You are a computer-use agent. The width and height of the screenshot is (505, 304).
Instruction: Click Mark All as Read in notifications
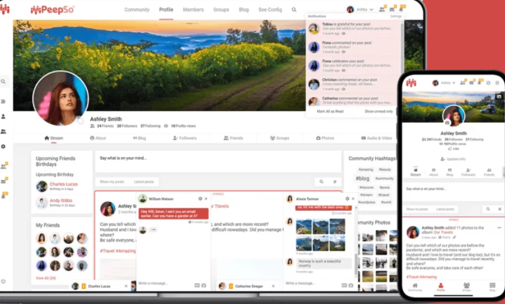(330, 112)
